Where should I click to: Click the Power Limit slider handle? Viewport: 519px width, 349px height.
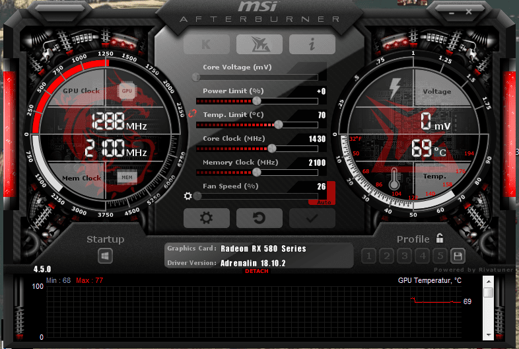pyautogui.click(x=256, y=100)
